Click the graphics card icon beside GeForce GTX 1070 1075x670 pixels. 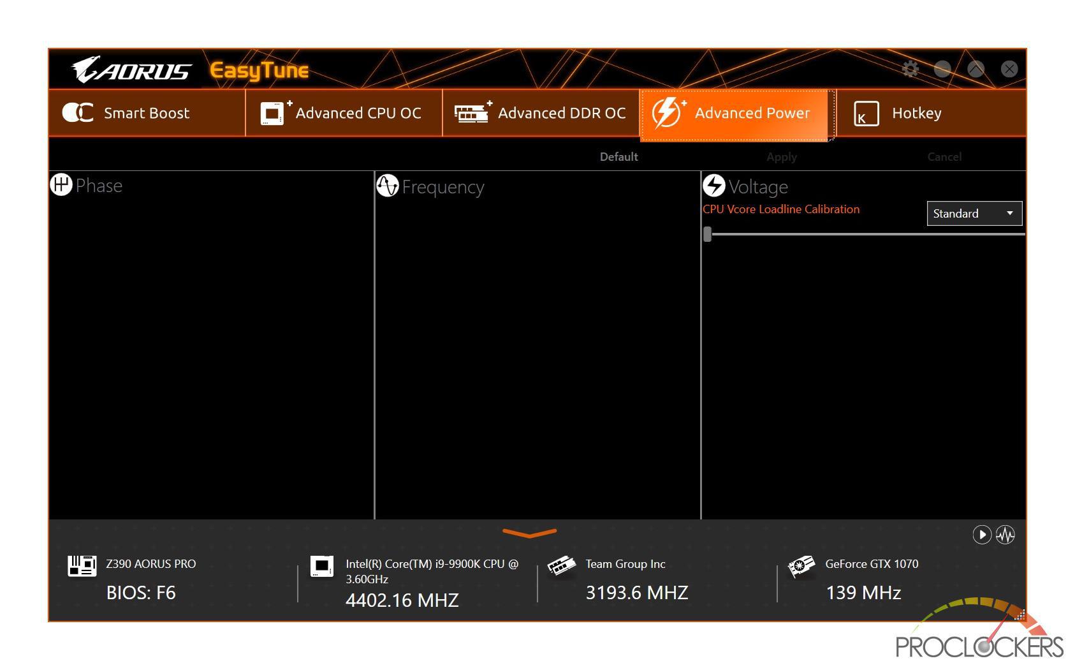click(x=801, y=566)
